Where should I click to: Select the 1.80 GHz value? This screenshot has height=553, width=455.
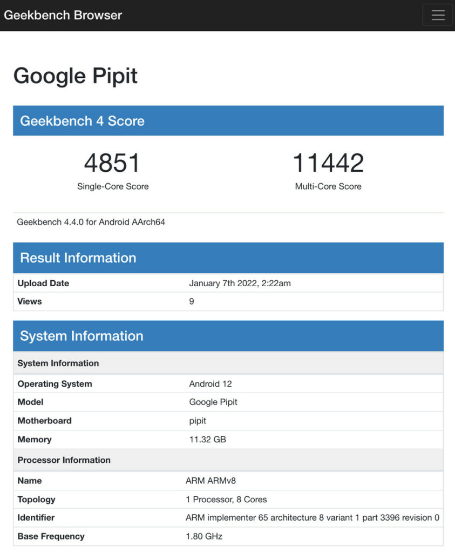click(204, 536)
